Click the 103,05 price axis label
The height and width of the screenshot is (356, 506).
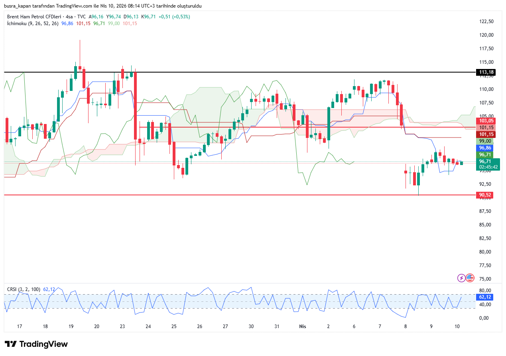(486, 121)
